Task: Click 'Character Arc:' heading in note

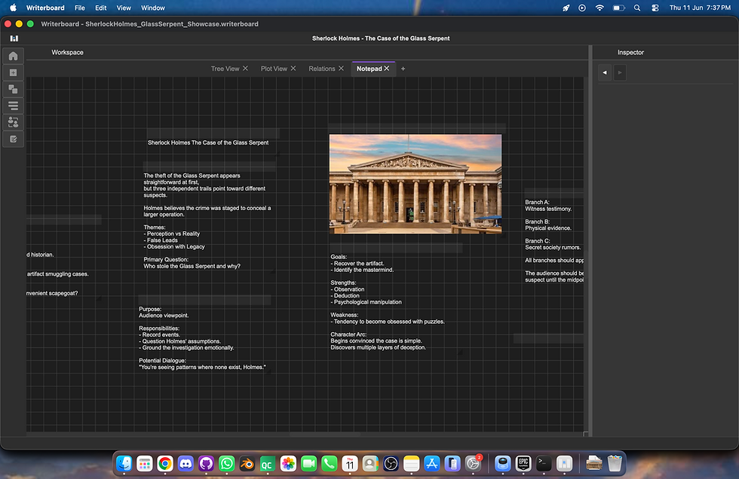Action: [348, 334]
